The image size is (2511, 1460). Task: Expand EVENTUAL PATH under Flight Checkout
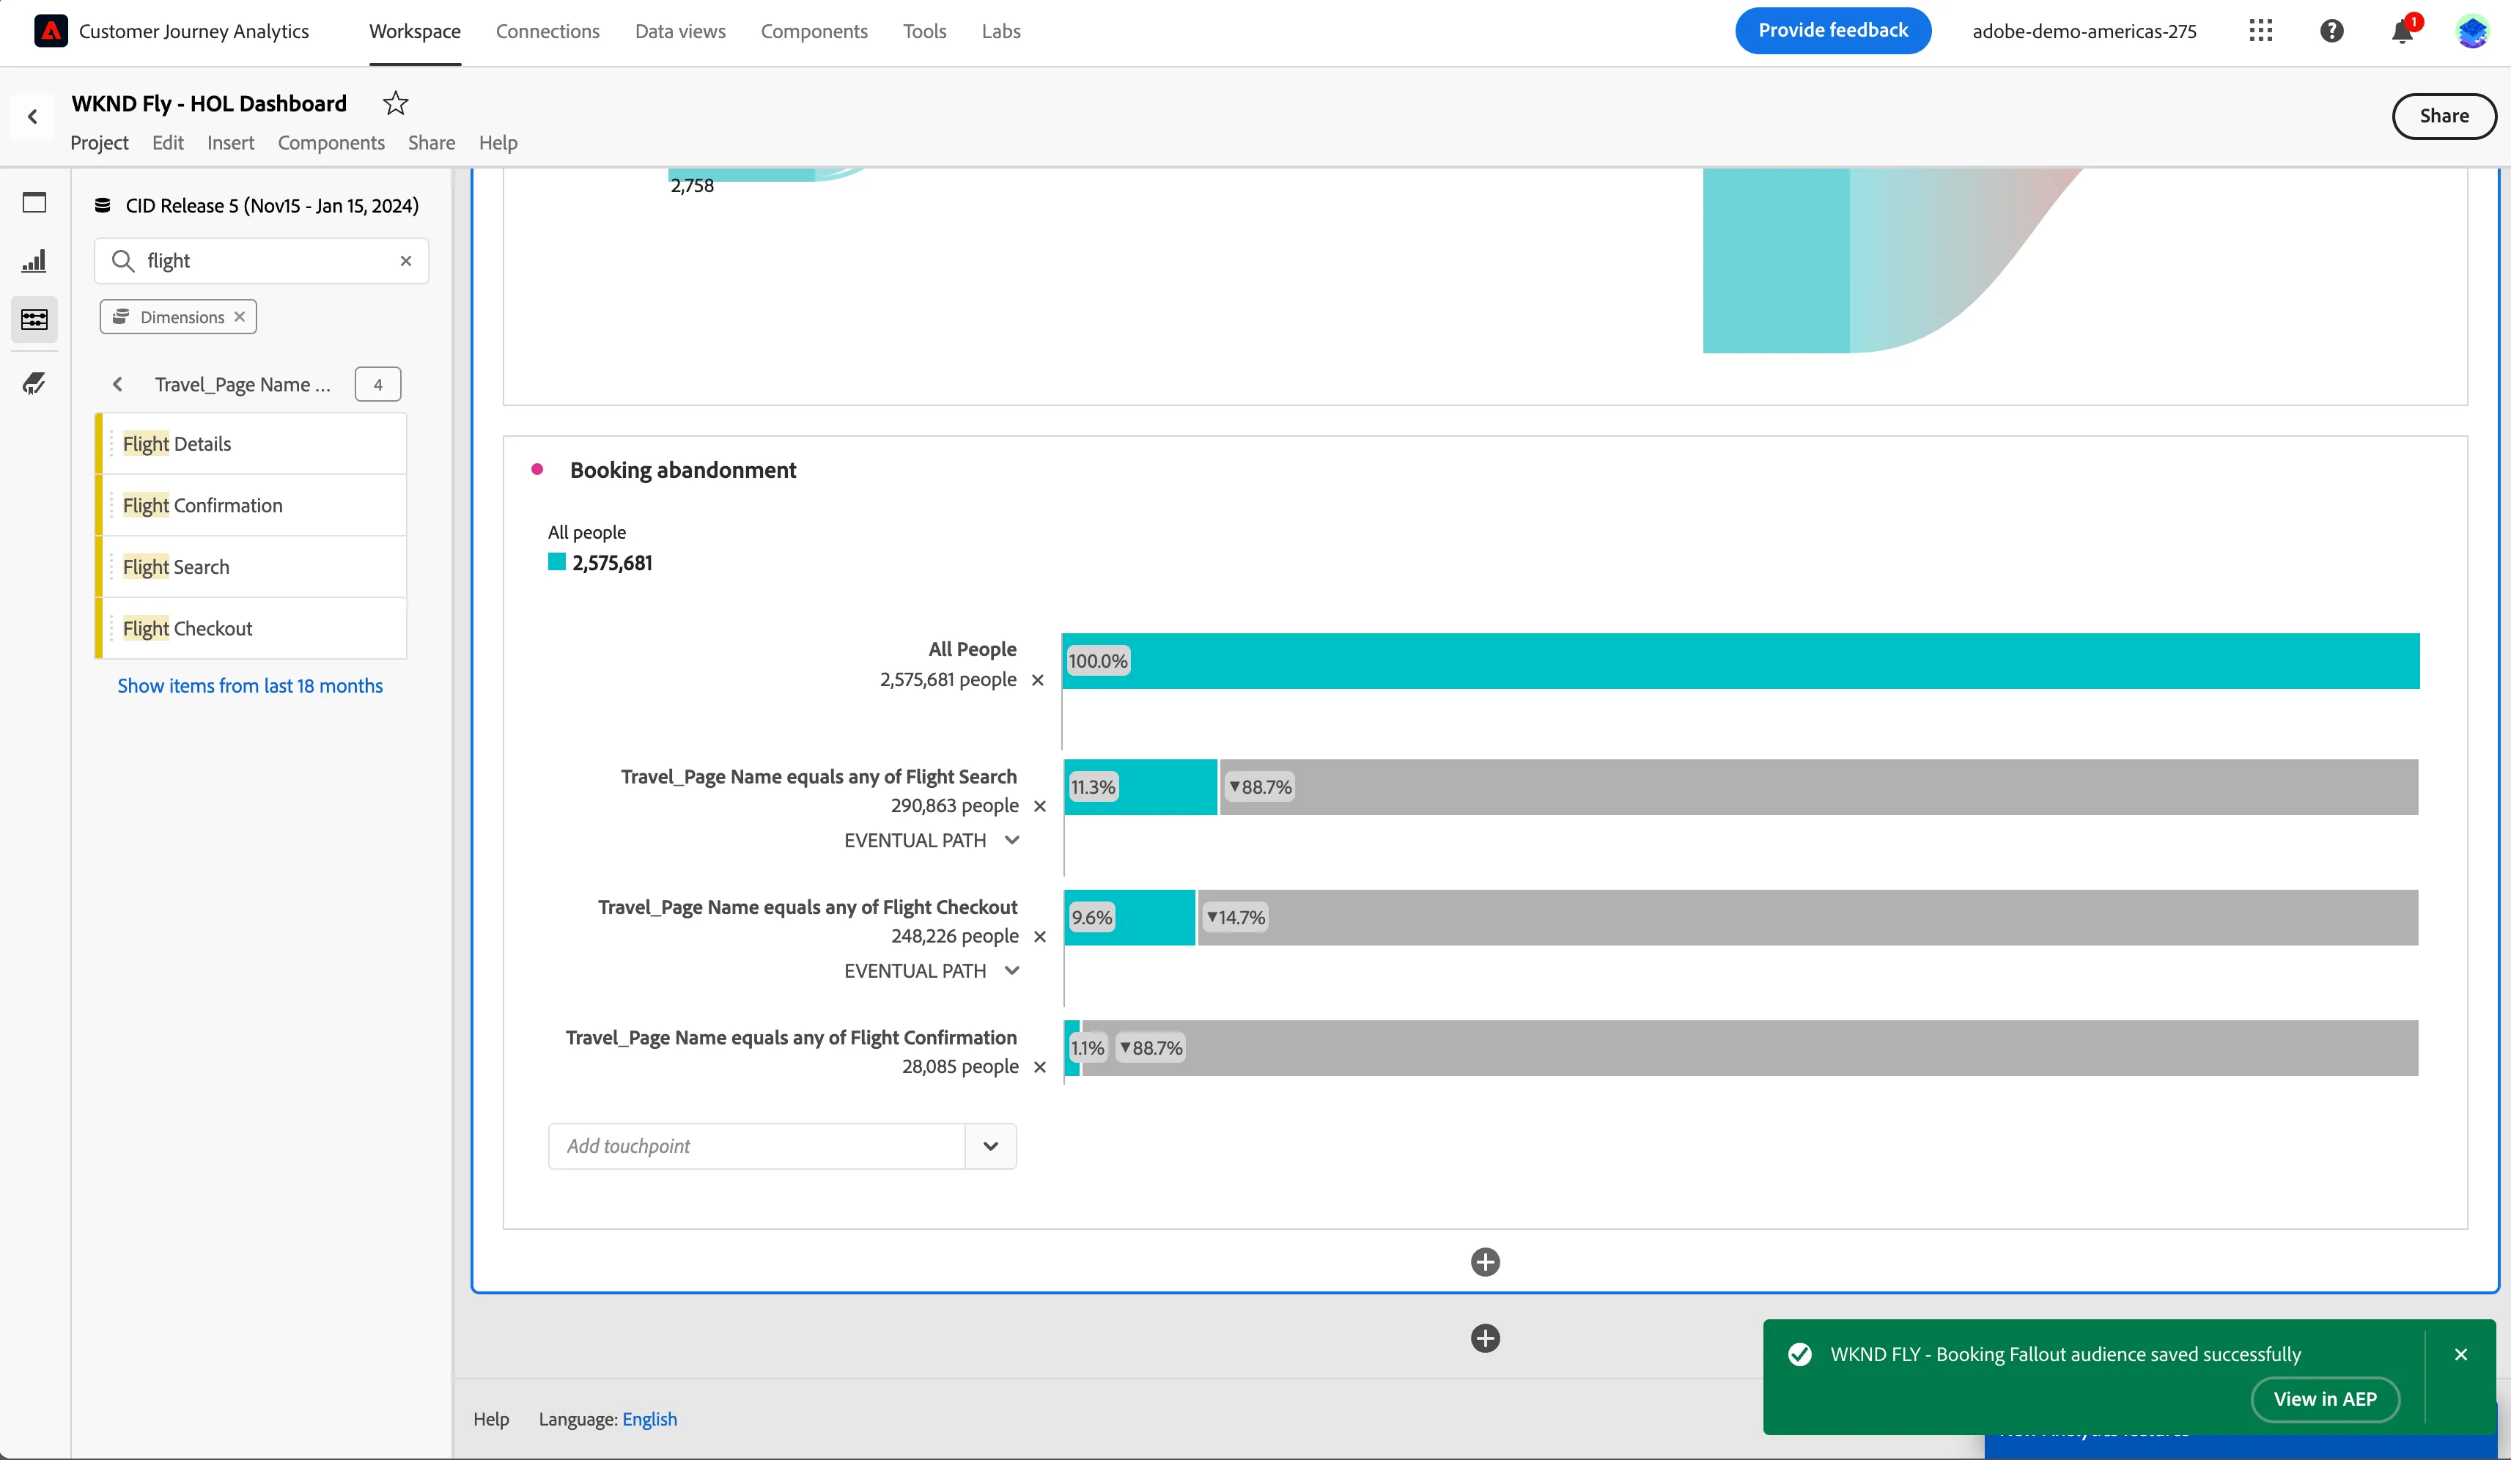click(1011, 970)
